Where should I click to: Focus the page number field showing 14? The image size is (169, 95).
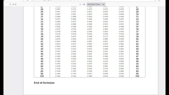pyautogui.click(x=8, y=4)
